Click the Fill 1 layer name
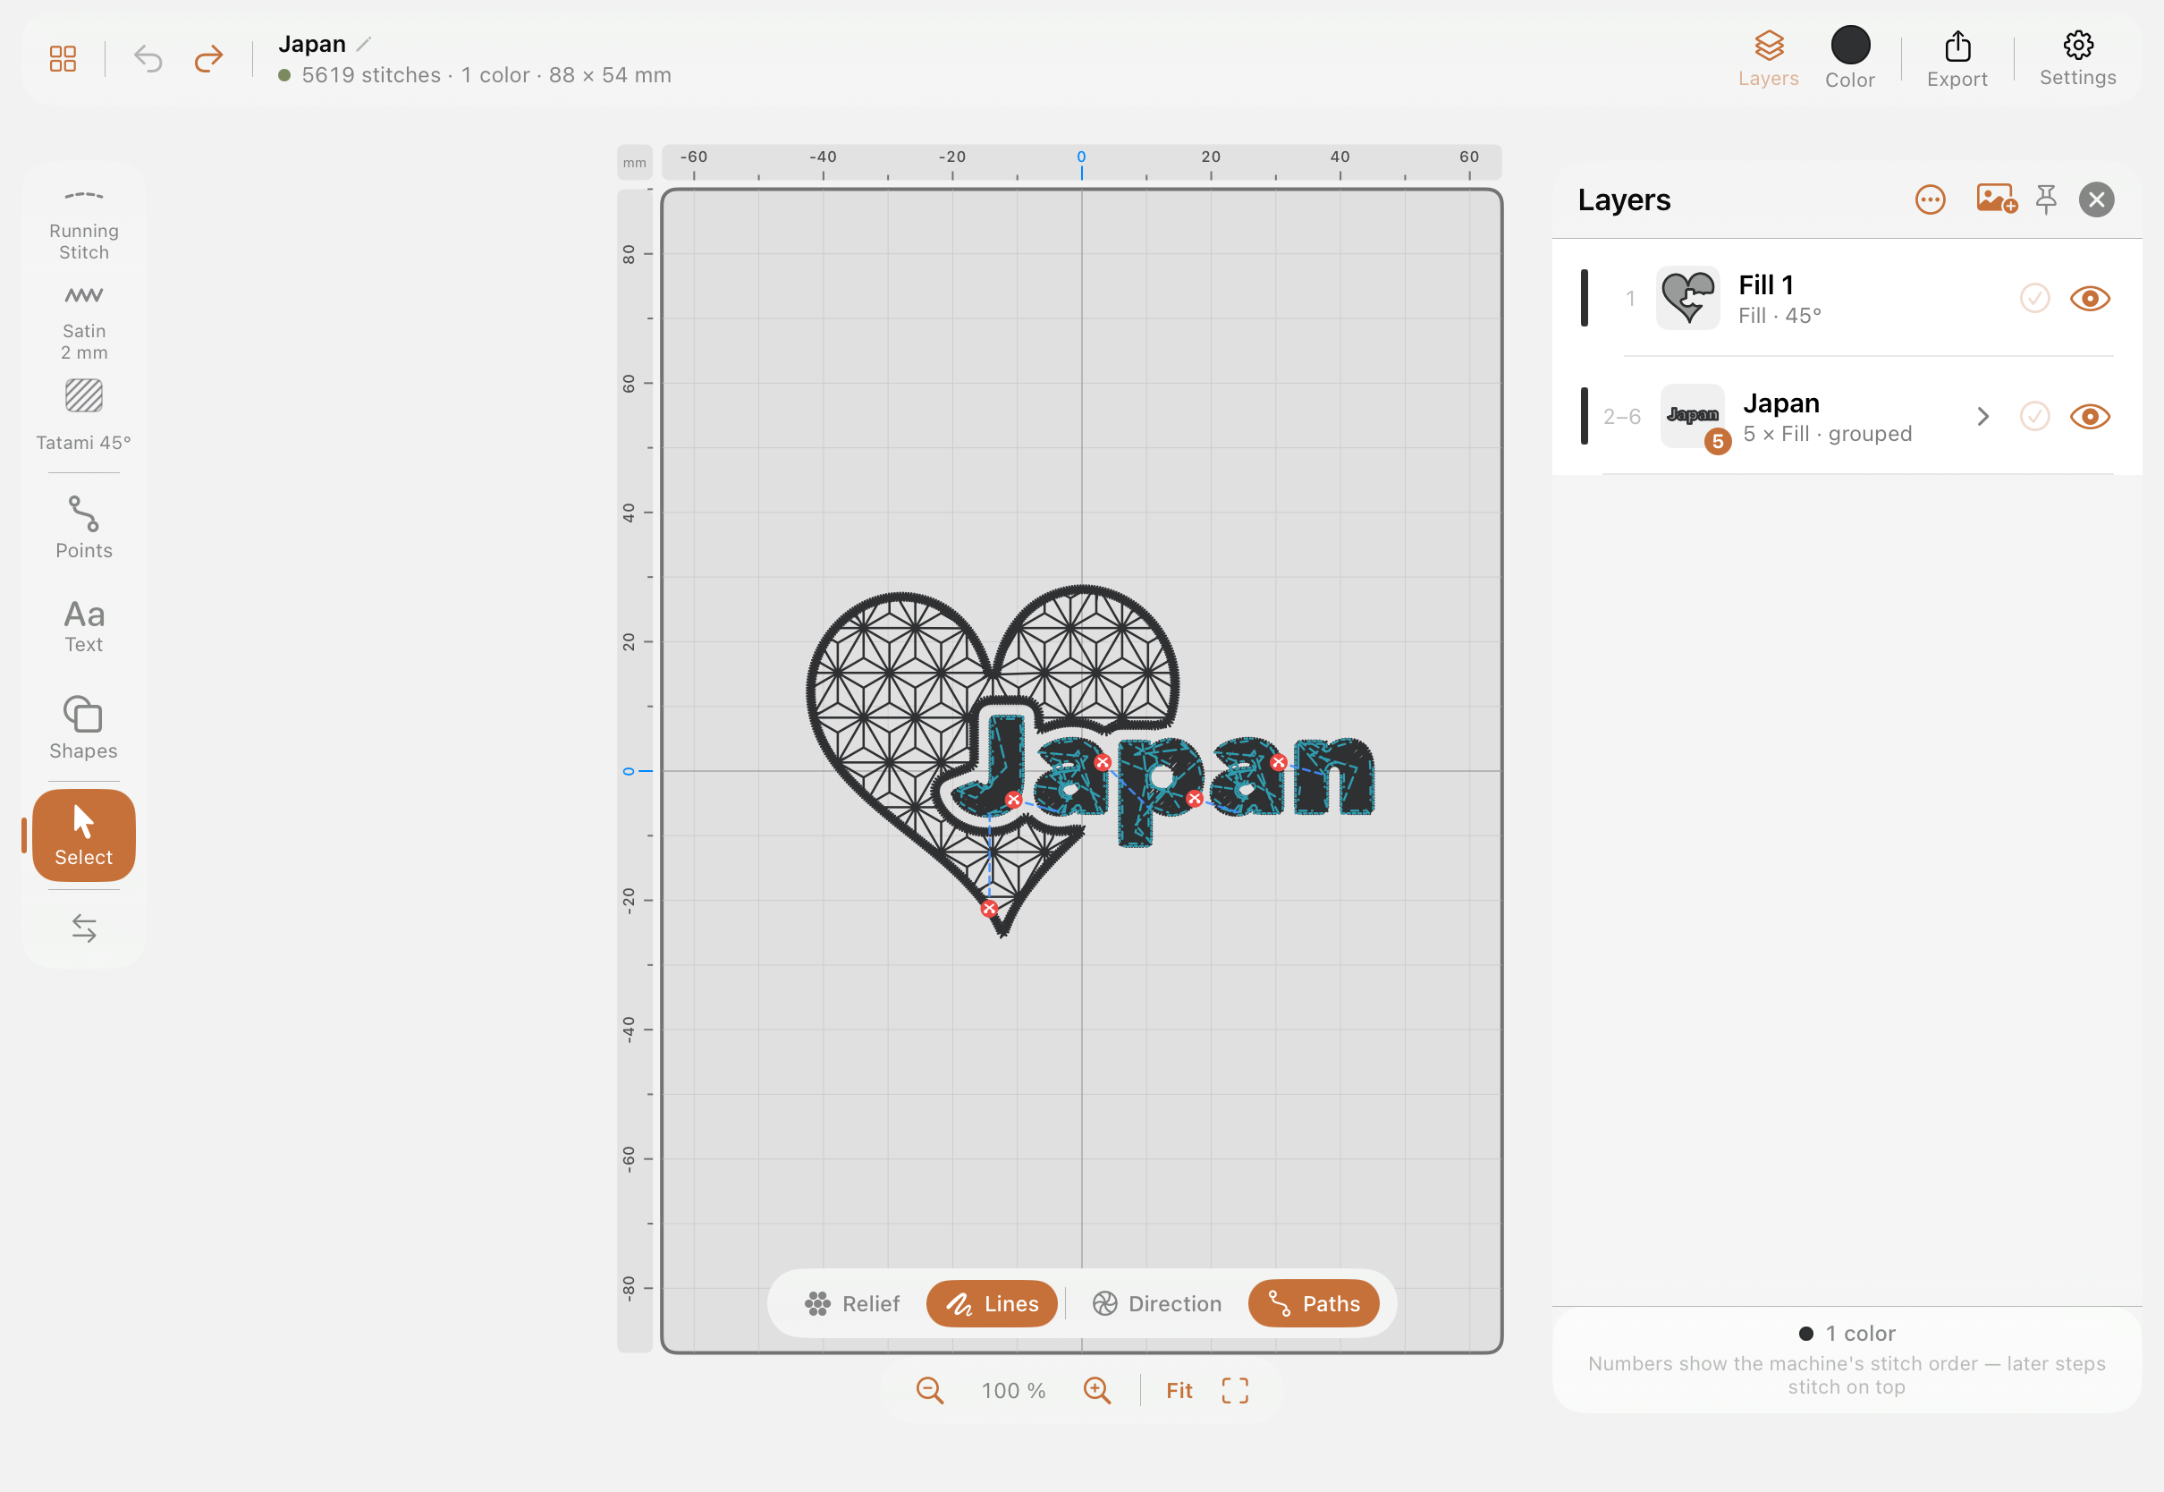The width and height of the screenshot is (2164, 1492). tap(1765, 284)
